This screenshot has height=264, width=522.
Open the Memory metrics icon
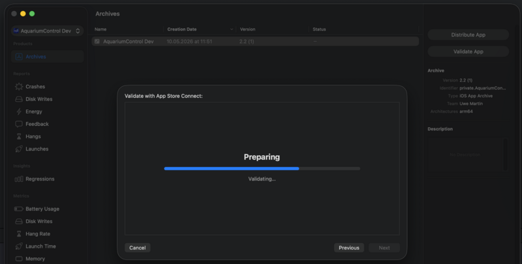click(19, 259)
